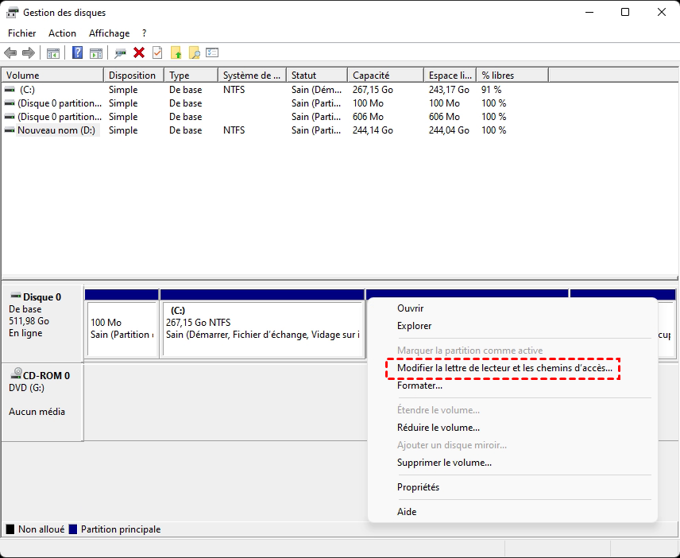Click Réduire le volume... menu entry

click(439, 428)
